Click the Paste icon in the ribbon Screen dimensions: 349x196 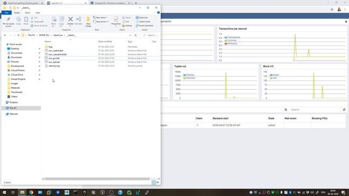click(x=26, y=20)
